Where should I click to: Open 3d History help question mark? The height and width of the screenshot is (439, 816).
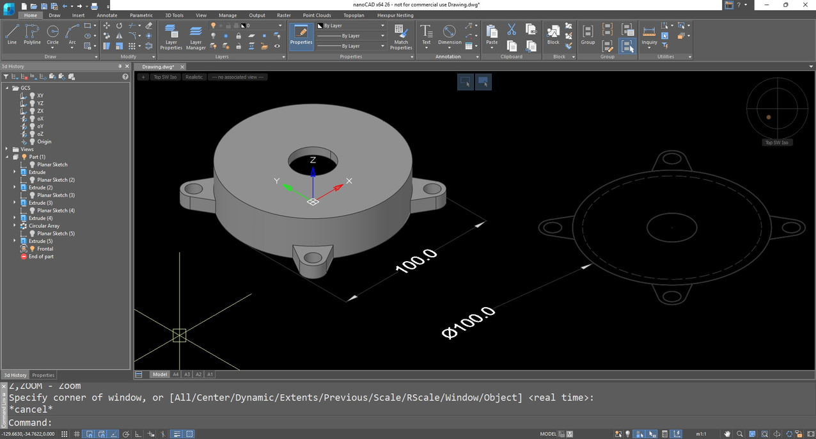[x=125, y=77]
